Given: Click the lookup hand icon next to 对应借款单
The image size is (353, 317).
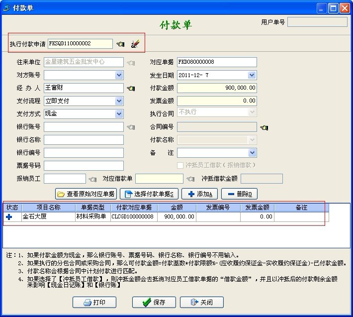Looking at the screenshot, I should 190,179.
